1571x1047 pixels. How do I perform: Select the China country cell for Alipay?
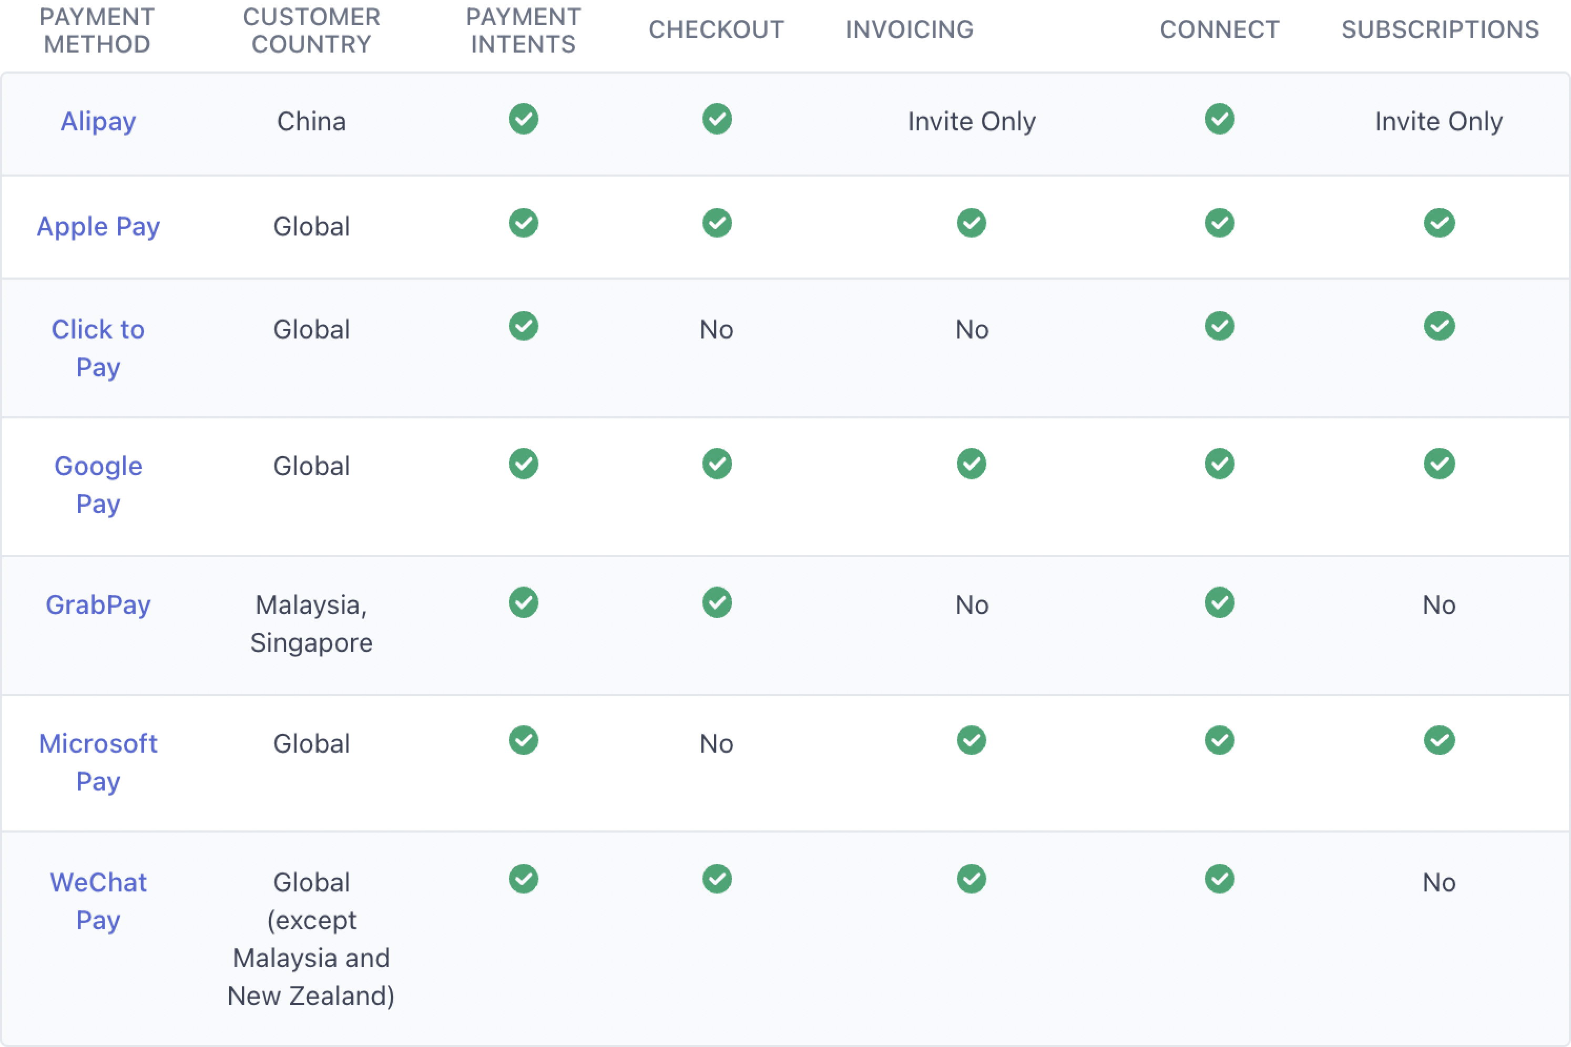pos(311,121)
